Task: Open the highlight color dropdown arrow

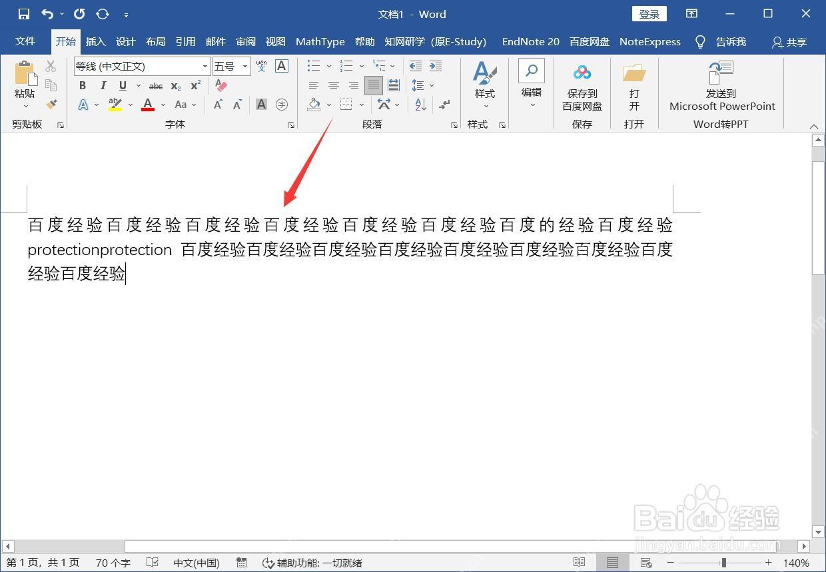Action: tap(130, 105)
